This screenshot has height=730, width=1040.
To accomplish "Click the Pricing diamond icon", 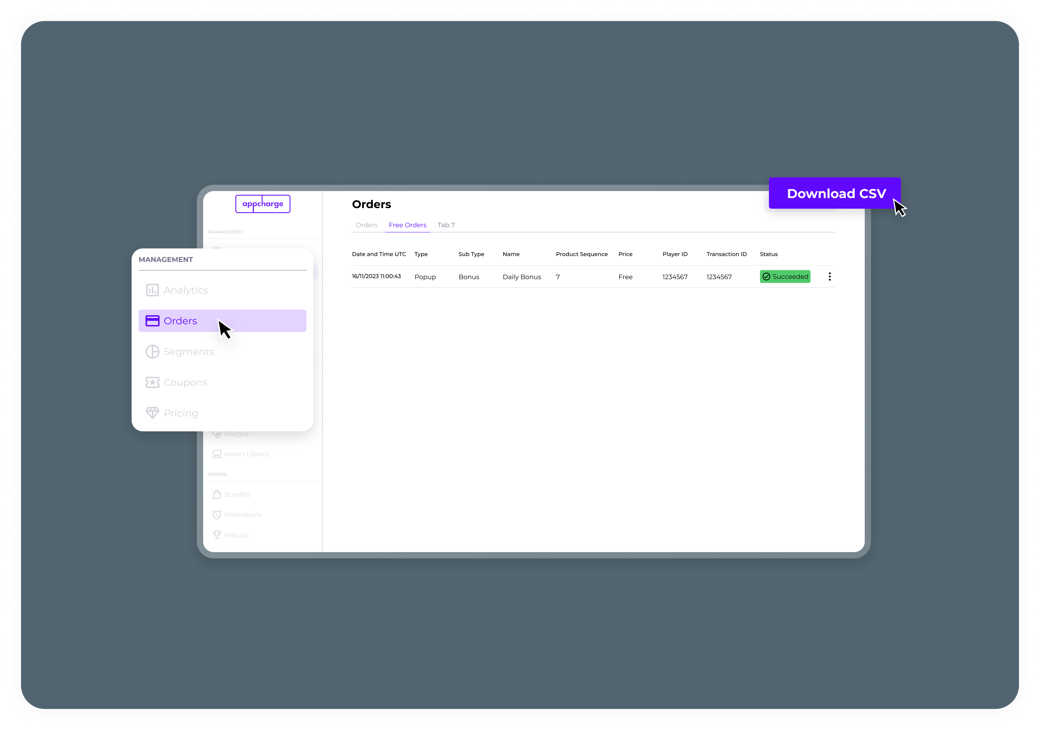I will pos(152,413).
